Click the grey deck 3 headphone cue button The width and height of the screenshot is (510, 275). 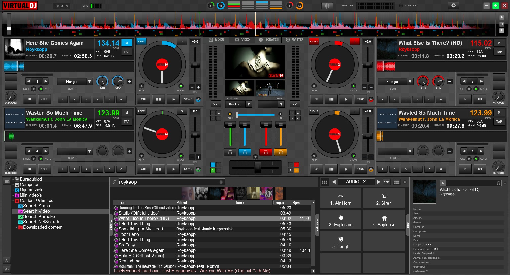point(230,152)
